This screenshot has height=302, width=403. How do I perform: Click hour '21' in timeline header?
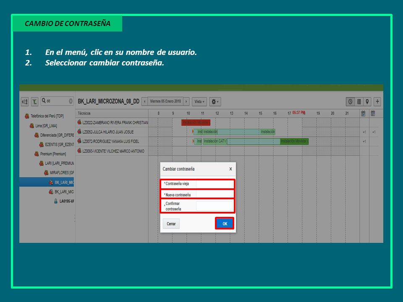(347, 113)
